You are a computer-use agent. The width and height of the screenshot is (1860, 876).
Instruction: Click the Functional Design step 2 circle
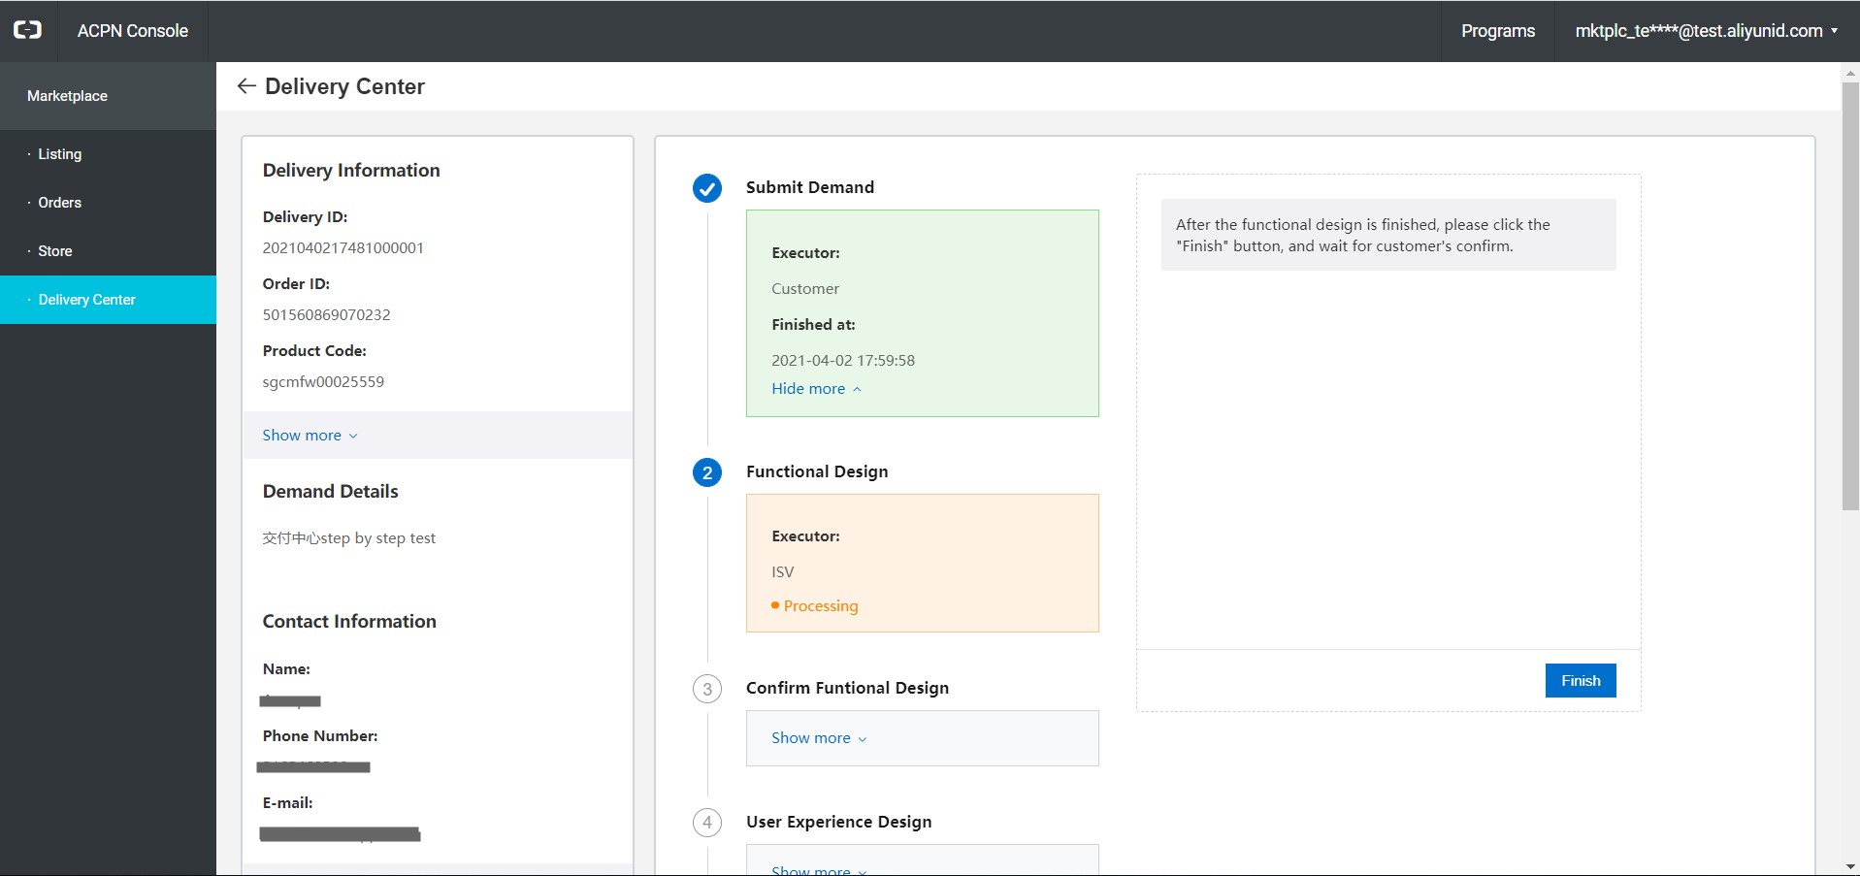pos(707,472)
